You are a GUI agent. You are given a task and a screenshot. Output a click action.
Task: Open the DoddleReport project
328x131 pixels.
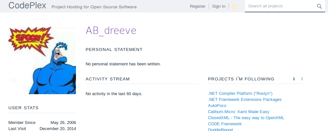(220, 129)
